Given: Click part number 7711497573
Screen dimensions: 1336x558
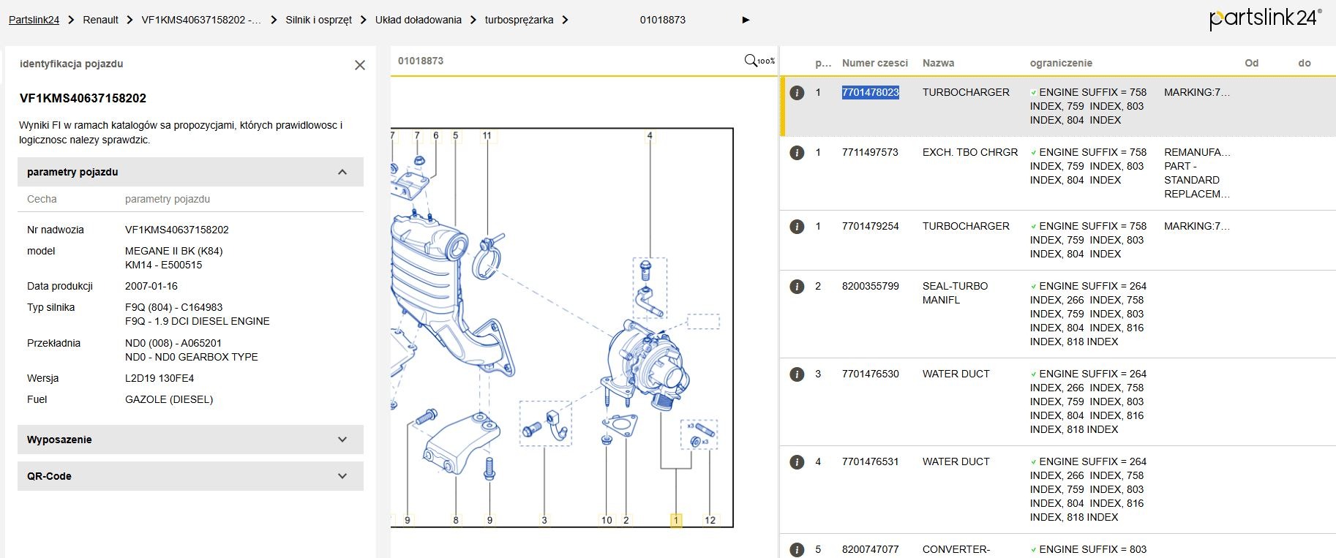Looking at the screenshot, I should coord(870,152).
